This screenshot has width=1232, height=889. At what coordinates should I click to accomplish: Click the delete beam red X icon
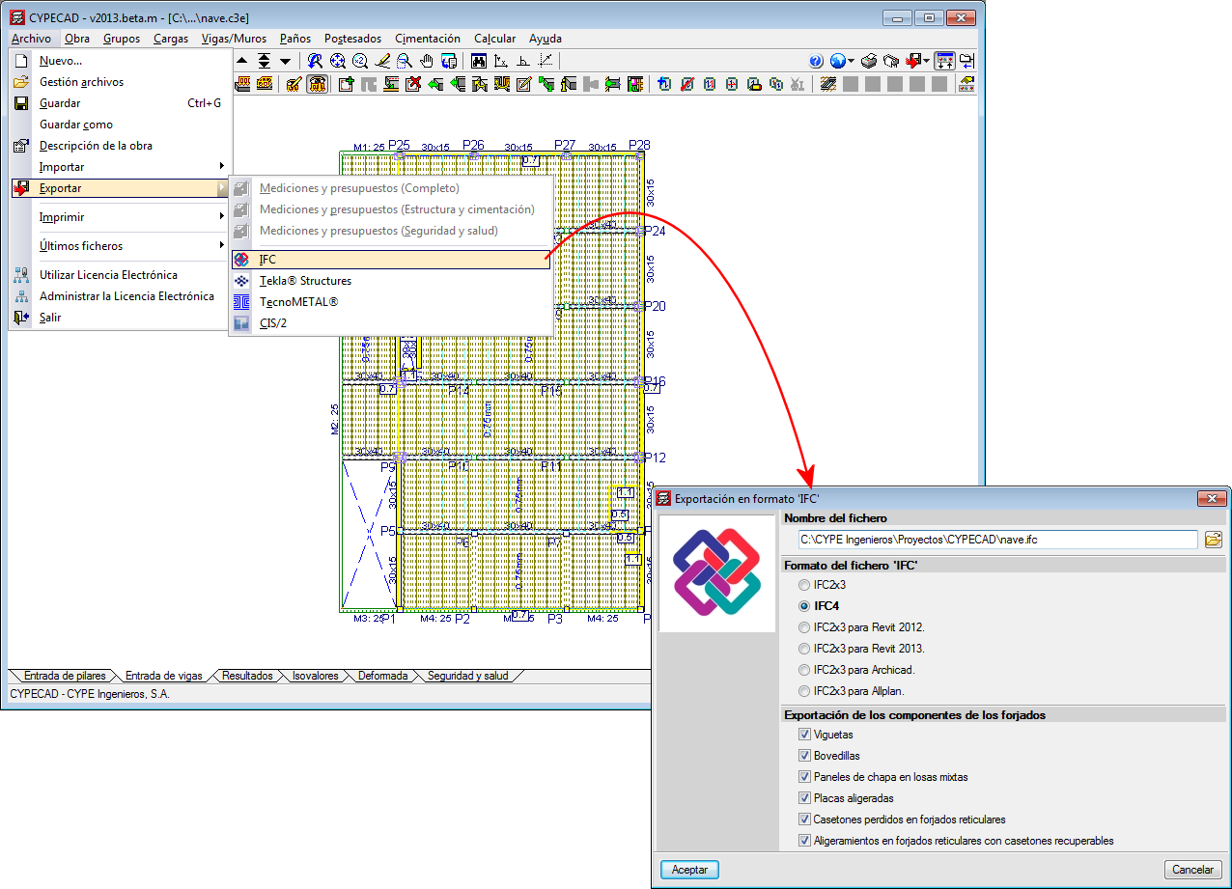[413, 84]
